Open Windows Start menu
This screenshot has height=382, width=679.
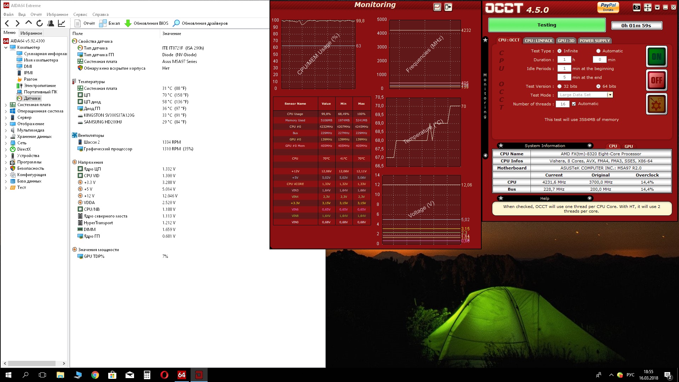tap(8, 375)
